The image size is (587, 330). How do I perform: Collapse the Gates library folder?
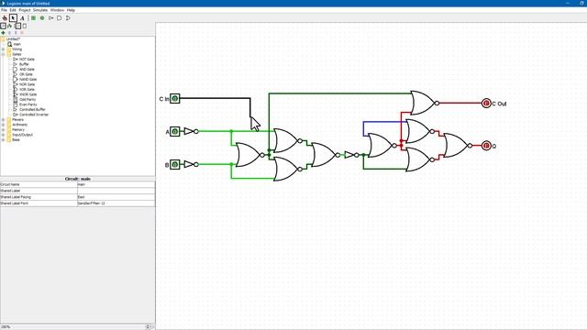[x=3, y=54]
